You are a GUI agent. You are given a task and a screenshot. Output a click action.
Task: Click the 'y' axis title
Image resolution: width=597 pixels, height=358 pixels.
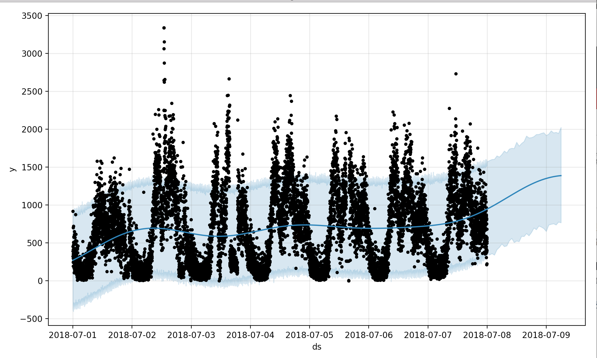(x=12, y=169)
